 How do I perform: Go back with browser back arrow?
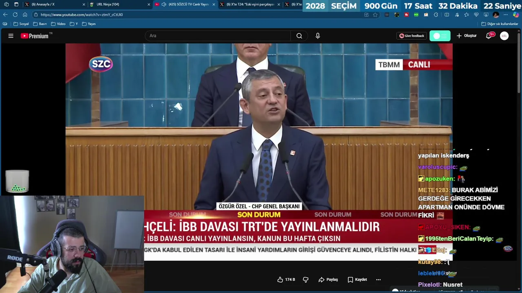pos(5,15)
